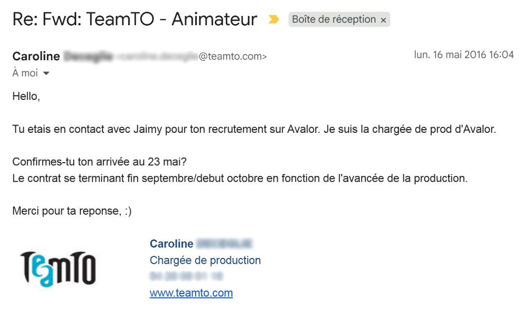The height and width of the screenshot is (312, 526).
Task: Toggle the yellow importance marker
Action: coord(274,20)
